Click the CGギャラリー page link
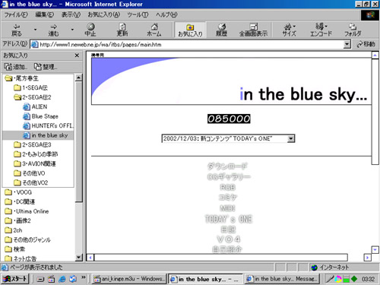 (x=229, y=176)
